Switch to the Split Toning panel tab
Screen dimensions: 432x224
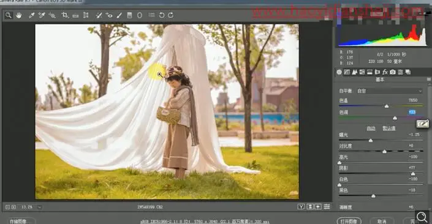point(369,72)
